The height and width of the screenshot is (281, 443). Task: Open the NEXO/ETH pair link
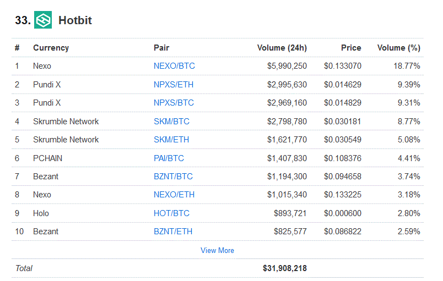174,195
